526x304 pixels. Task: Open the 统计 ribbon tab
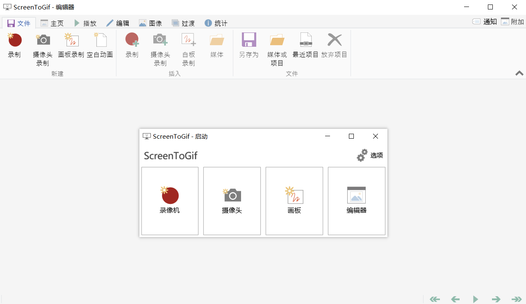point(216,23)
